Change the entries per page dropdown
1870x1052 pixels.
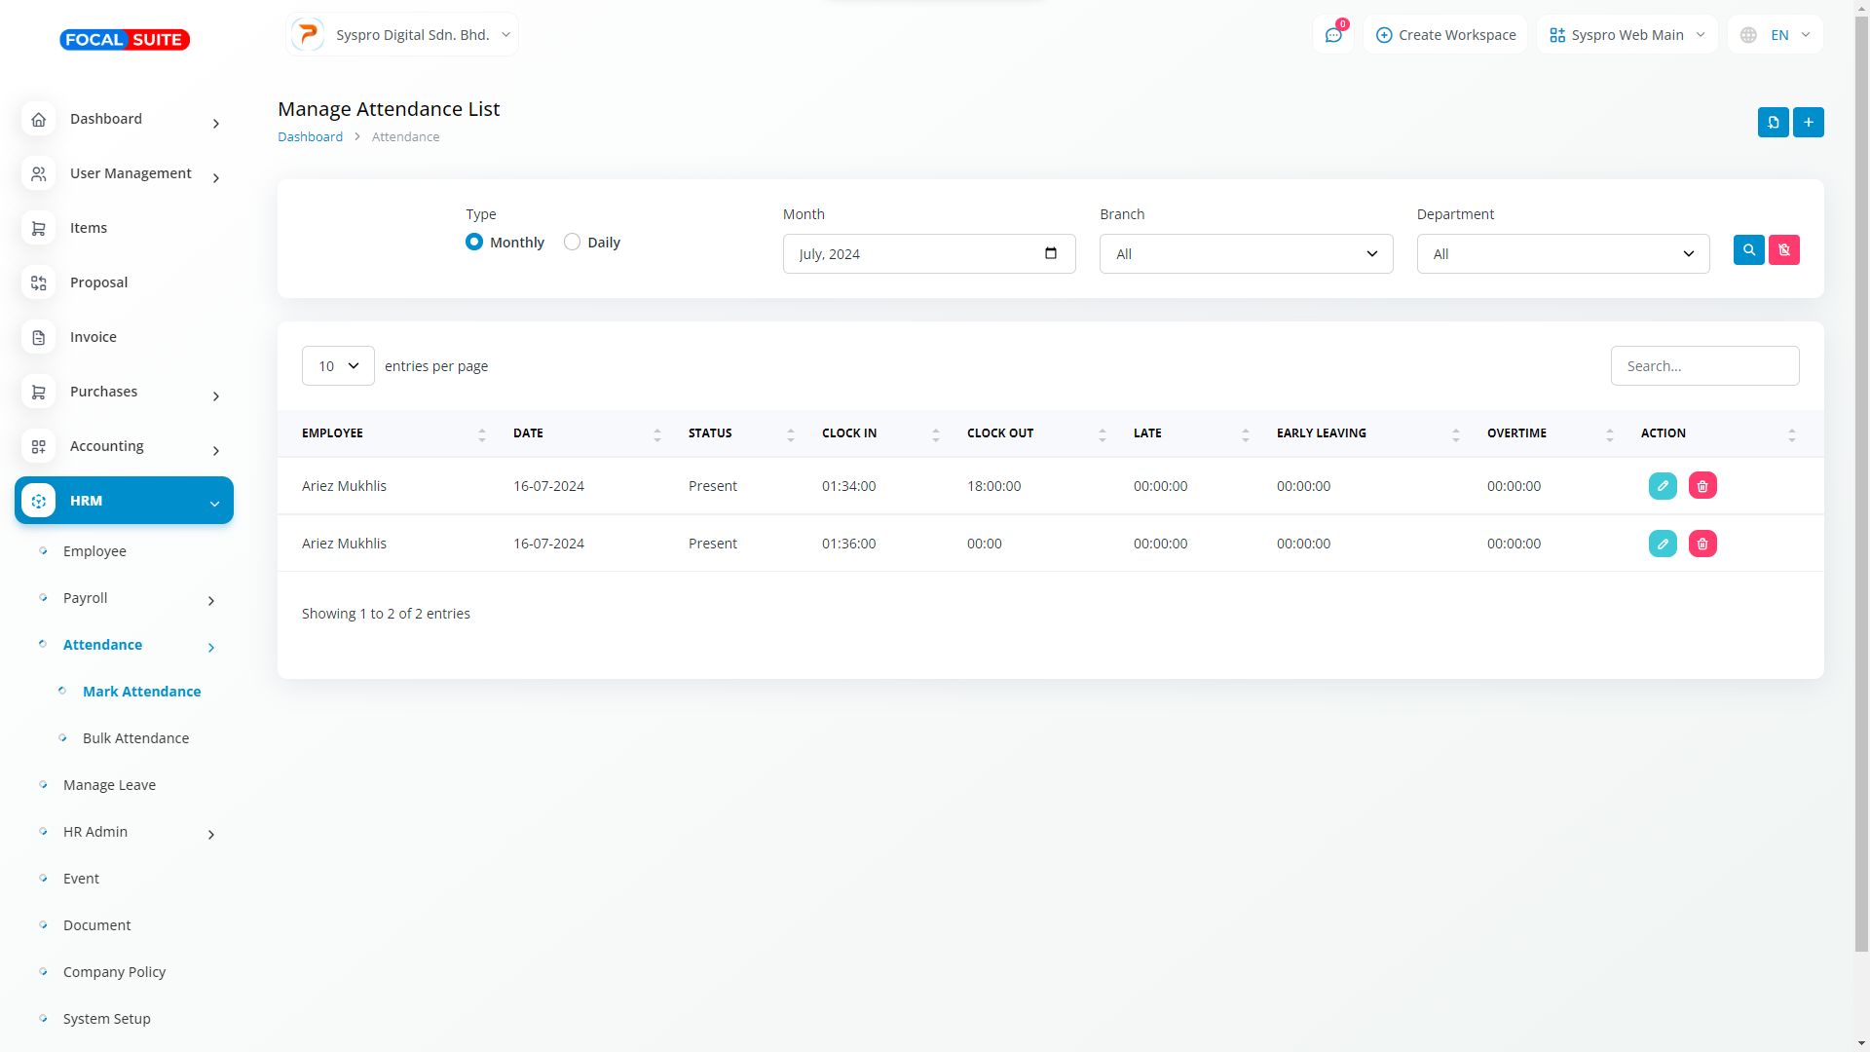[338, 365]
